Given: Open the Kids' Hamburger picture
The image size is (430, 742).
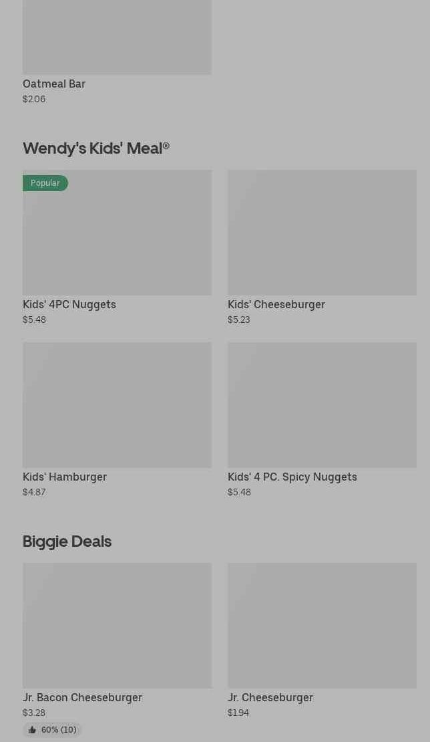Looking at the screenshot, I should 118,405.
